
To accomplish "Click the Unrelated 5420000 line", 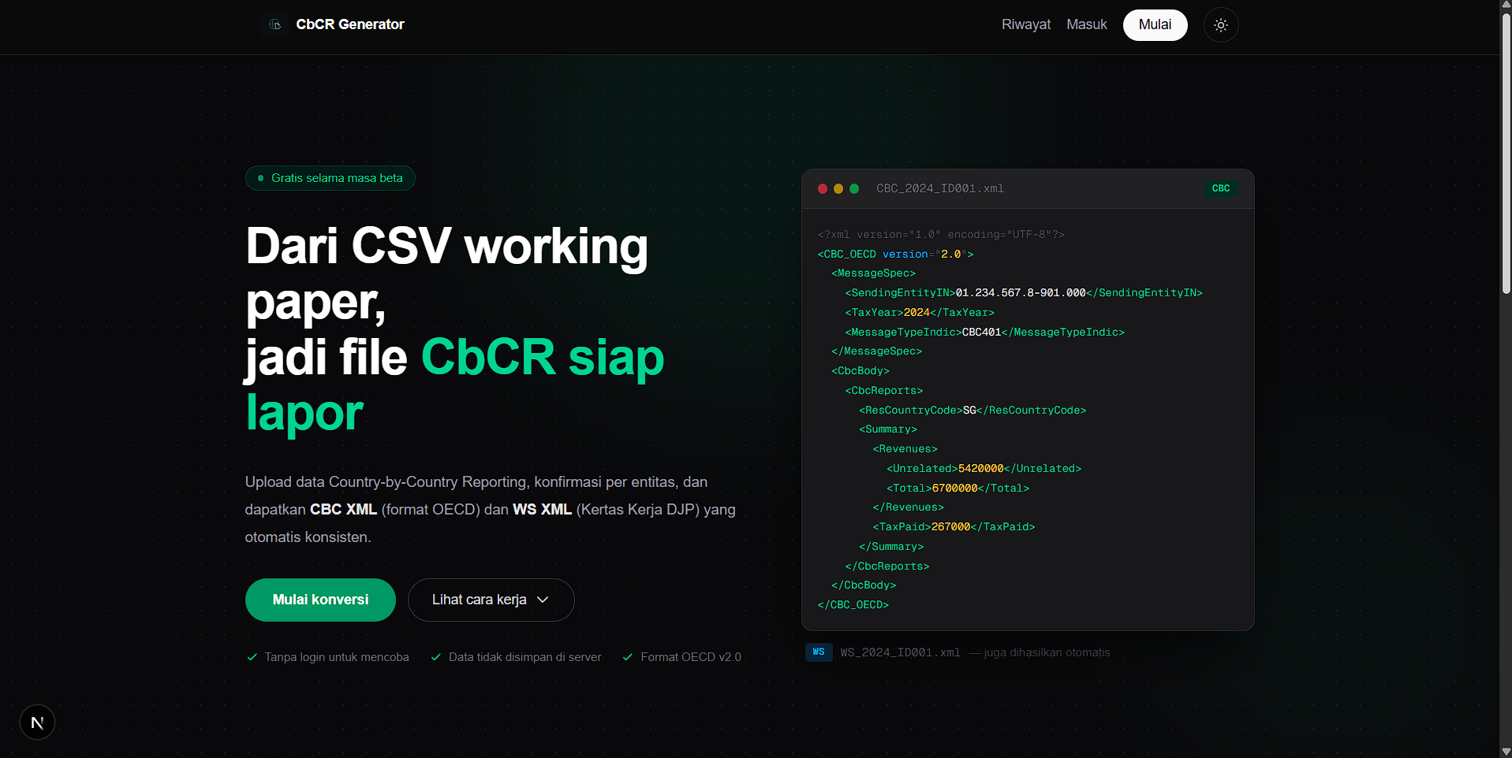I will click(984, 469).
